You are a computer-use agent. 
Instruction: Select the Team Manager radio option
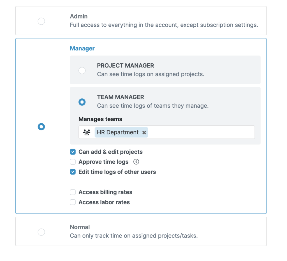click(82, 102)
